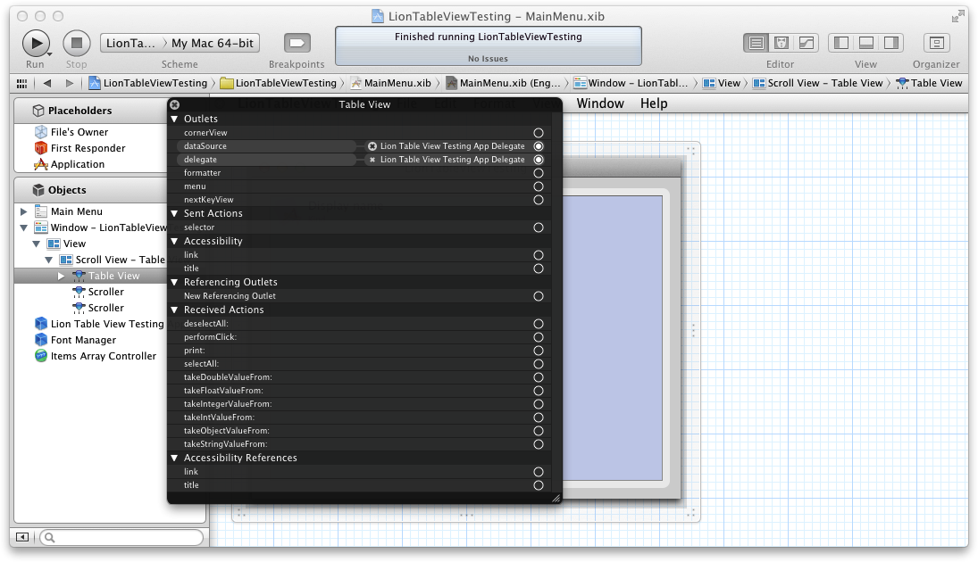978x562 pixels.
Task: Click the connections panel resize grip
Action: tap(556, 498)
